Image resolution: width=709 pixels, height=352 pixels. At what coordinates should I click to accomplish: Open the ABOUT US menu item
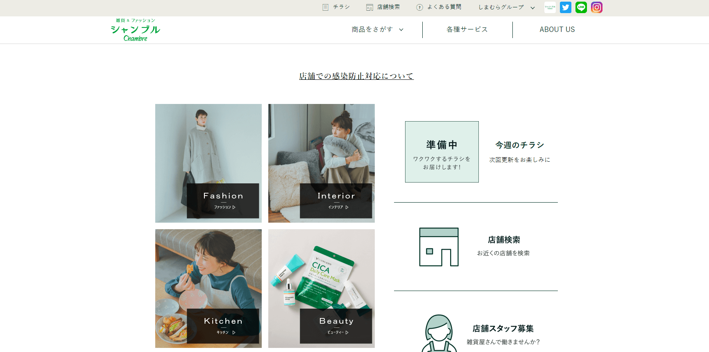point(557,29)
